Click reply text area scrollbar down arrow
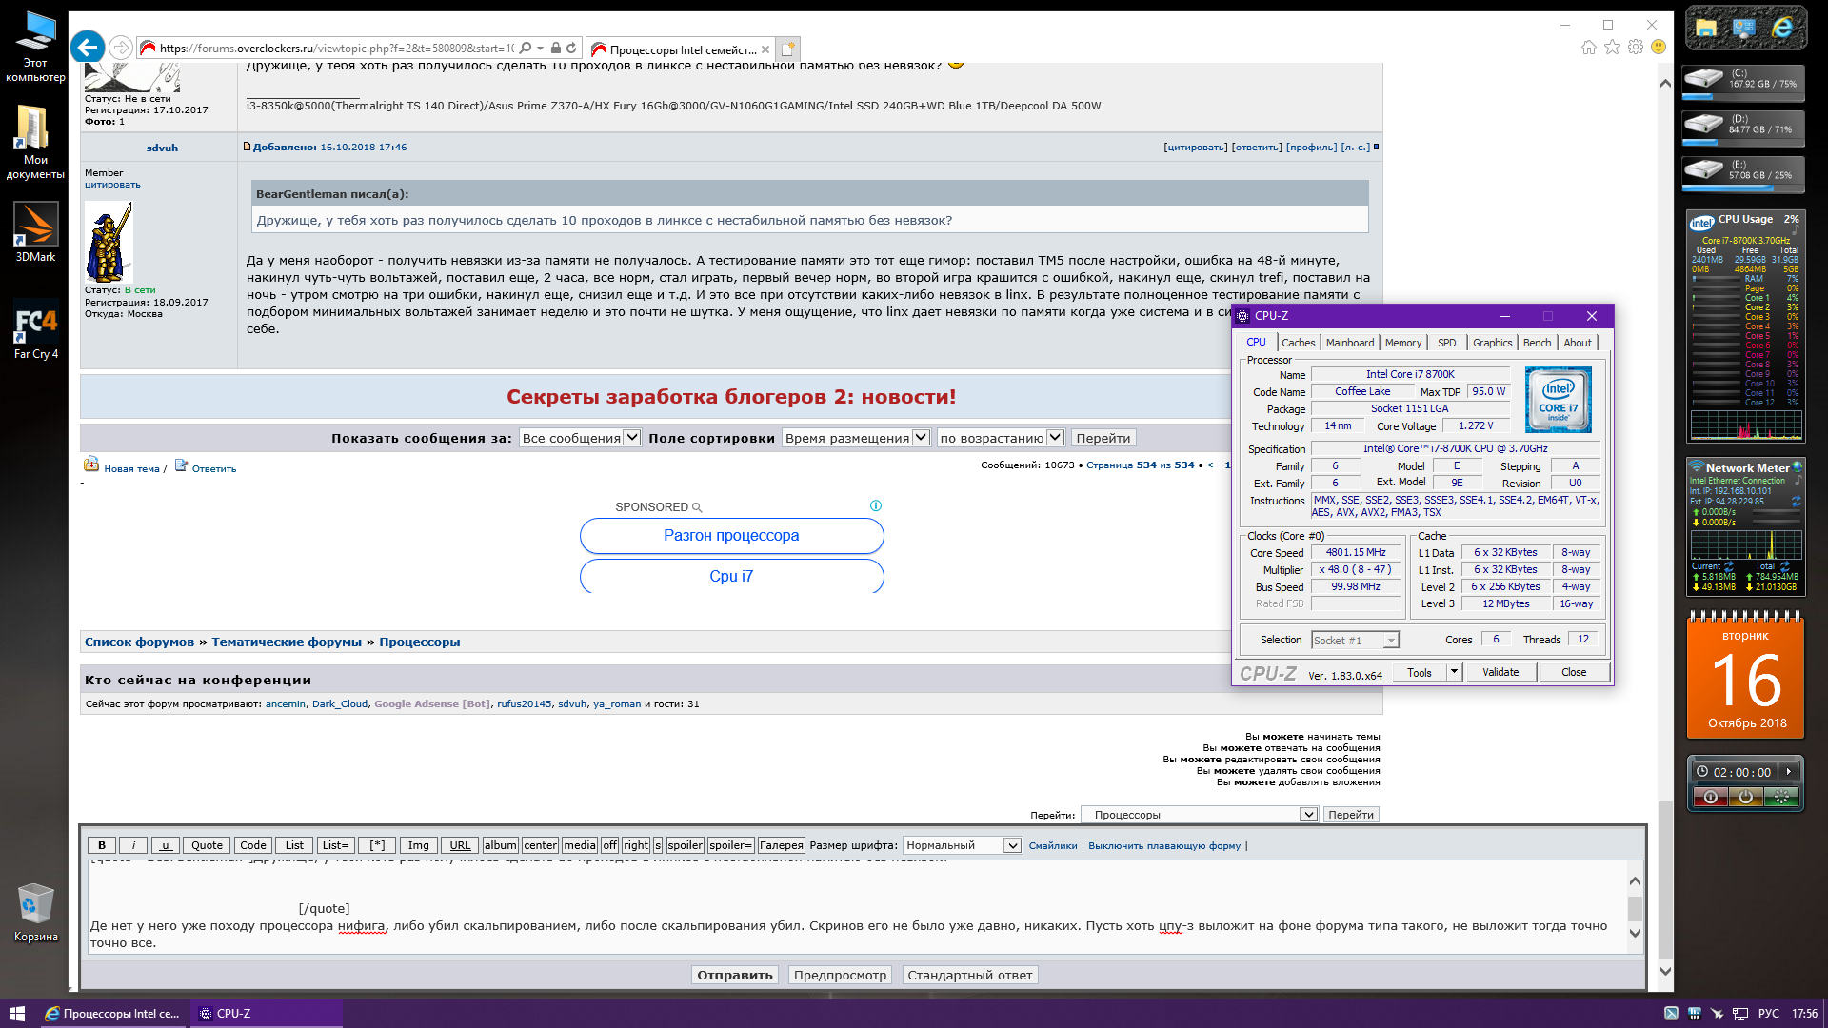 click(x=1635, y=934)
